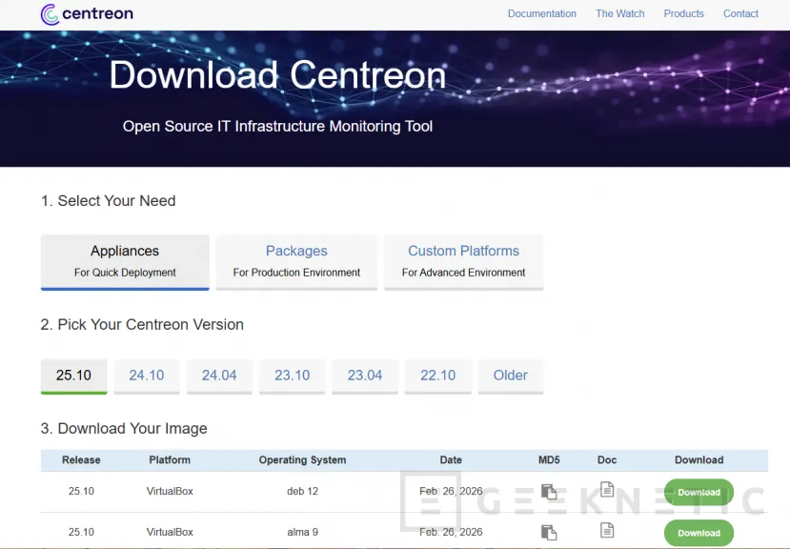The height and width of the screenshot is (549, 790).
Task: Expand the Older versions option
Action: [510, 375]
